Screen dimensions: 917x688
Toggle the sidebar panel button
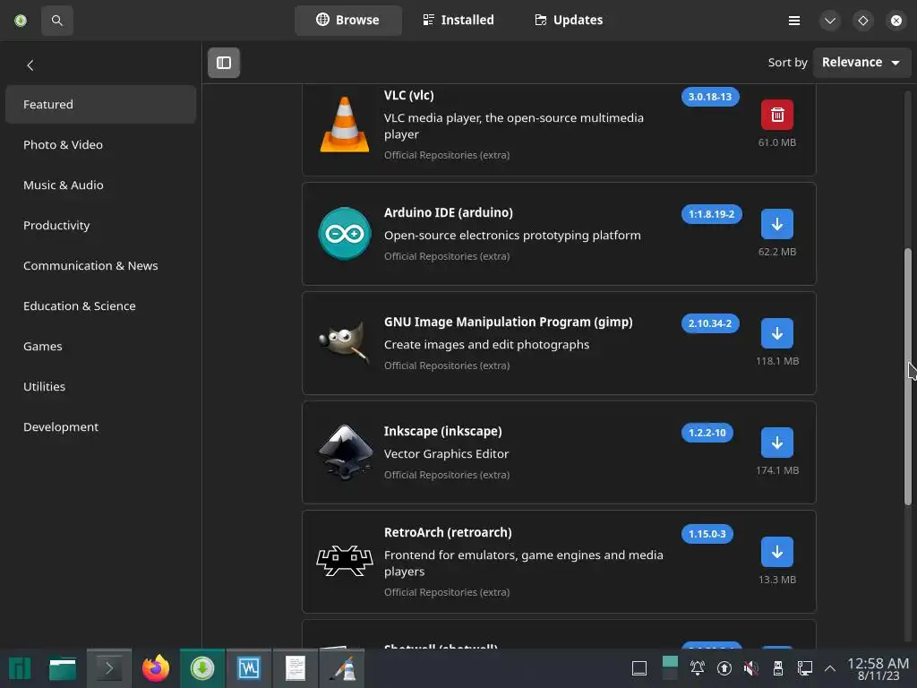223,63
